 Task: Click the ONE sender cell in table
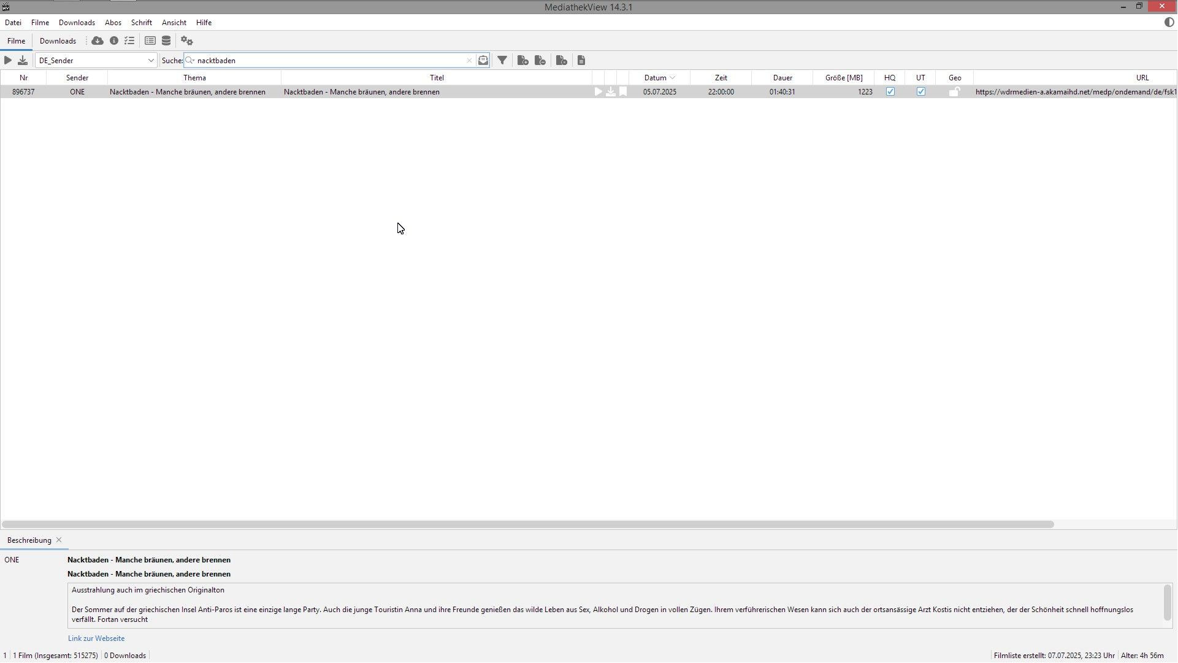pyautogui.click(x=77, y=92)
